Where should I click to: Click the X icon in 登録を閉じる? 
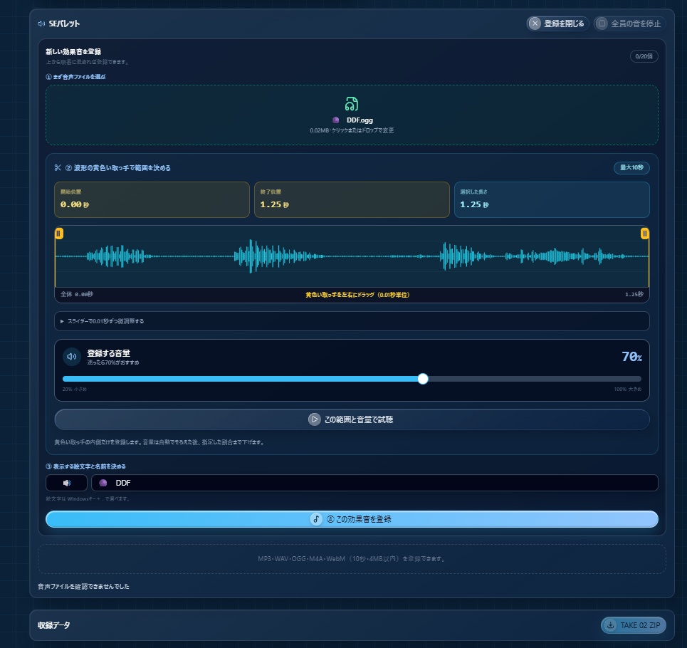(535, 23)
